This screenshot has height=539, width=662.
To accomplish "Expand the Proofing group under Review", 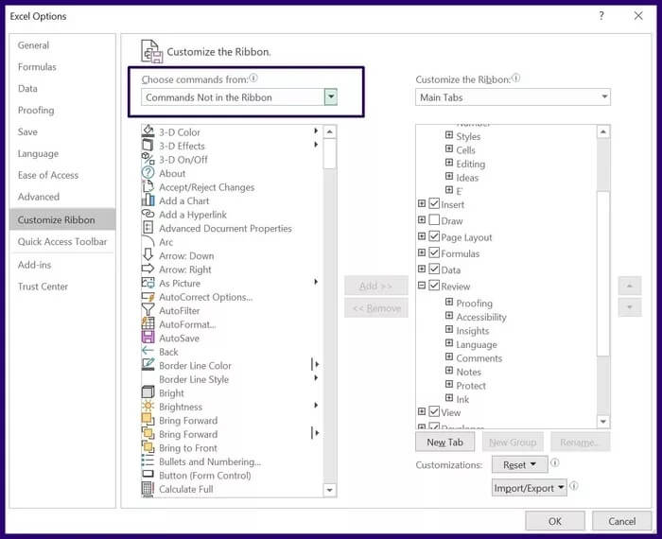I will click(449, 303).
